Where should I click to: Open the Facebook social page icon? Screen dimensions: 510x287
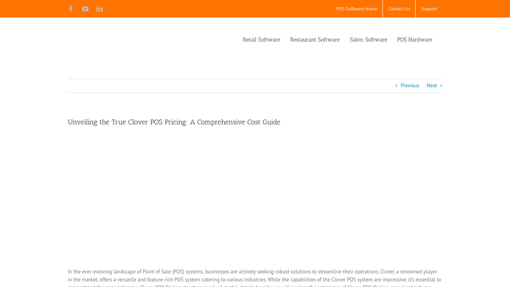(71, 9)
